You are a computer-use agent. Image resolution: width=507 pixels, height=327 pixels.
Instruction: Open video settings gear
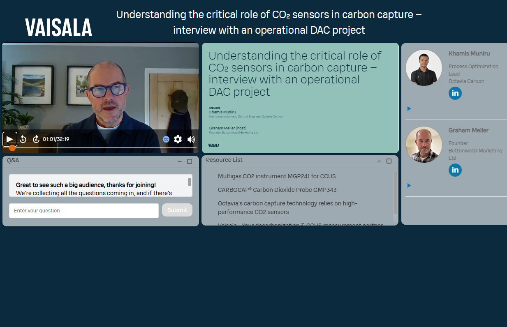(178, 139)
